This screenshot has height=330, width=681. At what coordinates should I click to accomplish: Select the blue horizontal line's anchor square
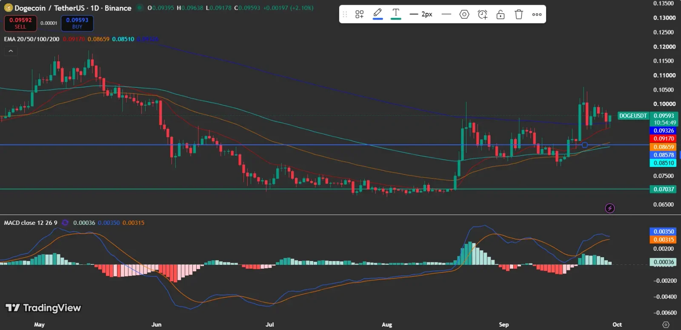click(584, 145)
